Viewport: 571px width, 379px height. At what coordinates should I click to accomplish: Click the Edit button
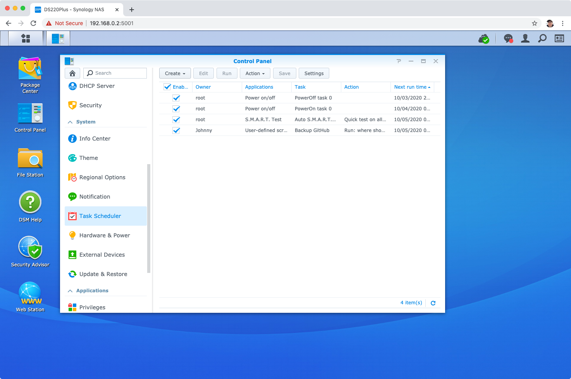(204, 74)
